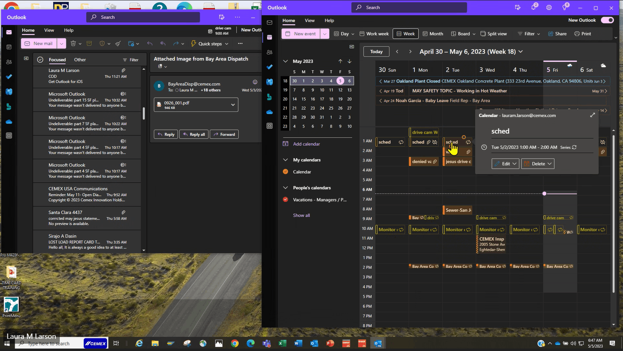Open Tips lightbulb icon in calendar window
This screenshot has width=623, height=351.
click(564, 8)
